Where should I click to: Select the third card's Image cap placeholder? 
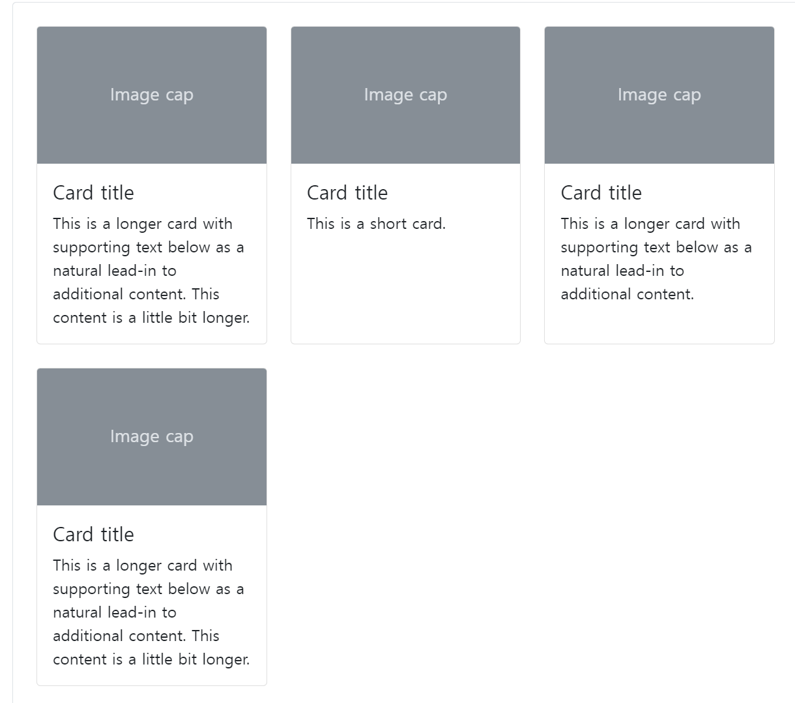point(659,95)
